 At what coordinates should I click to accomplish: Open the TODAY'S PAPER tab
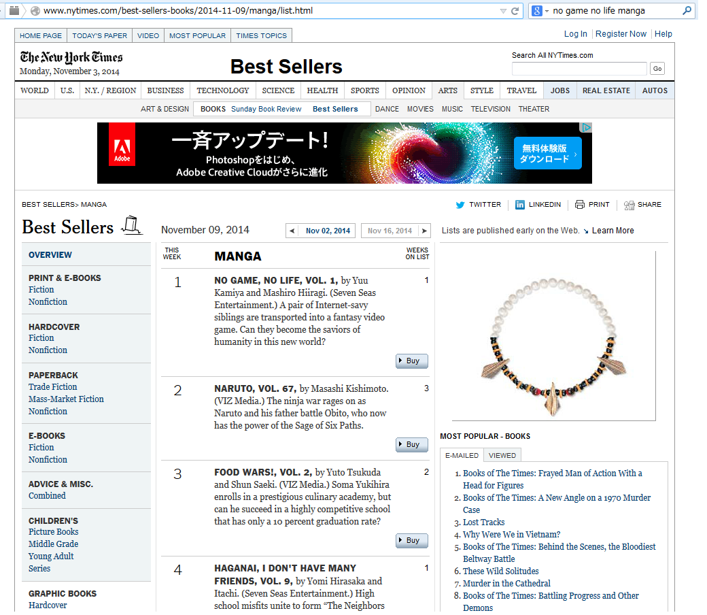[100, 35]
